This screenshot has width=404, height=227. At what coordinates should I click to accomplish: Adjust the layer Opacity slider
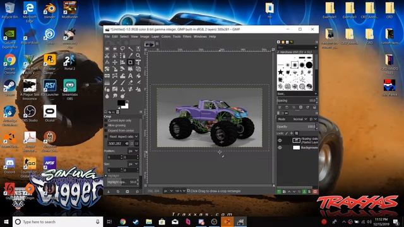pos(297,127)
